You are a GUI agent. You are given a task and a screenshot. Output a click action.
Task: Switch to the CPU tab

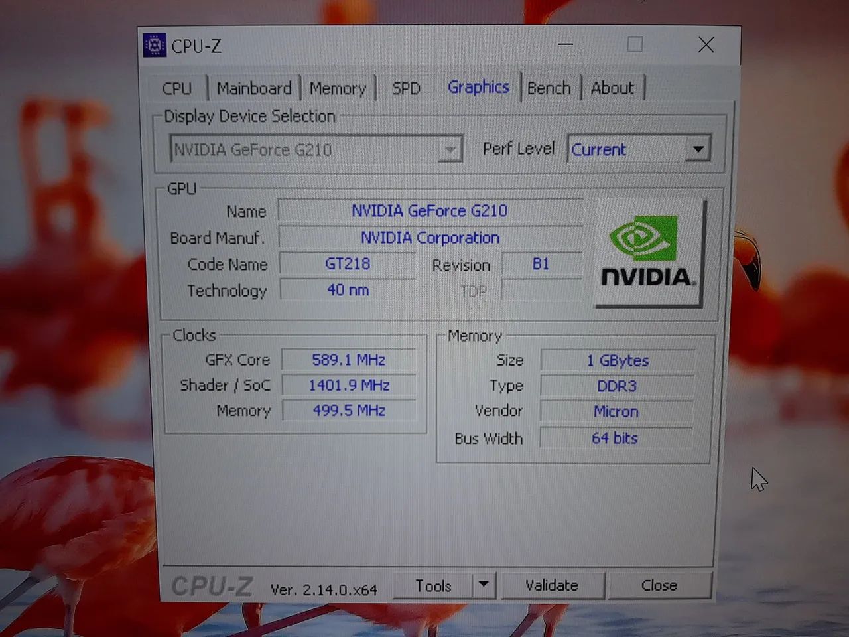pyautogui.click(x=177, y=88)
